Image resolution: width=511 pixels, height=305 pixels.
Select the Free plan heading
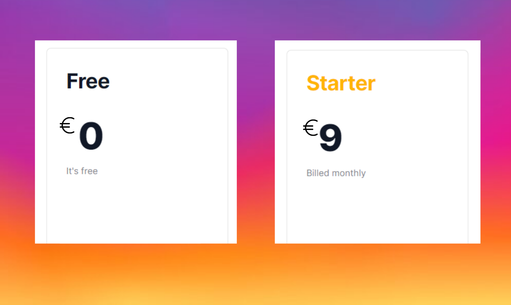point(88,81)
